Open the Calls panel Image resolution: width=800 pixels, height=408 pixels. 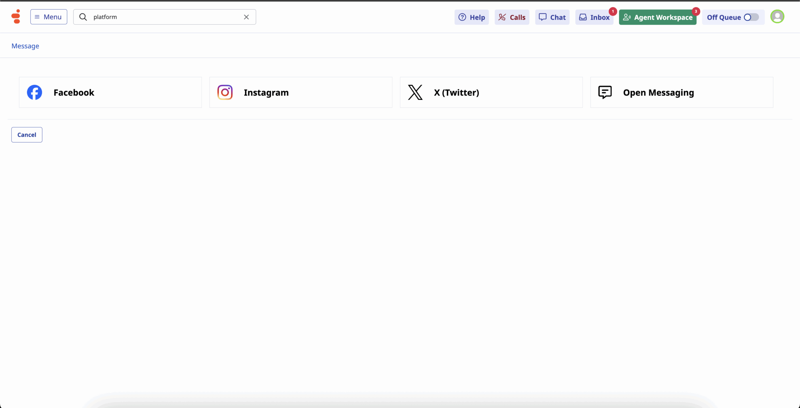tap(512, 17)
